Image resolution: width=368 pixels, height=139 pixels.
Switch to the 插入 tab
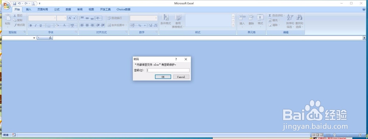pyautogui.click(x=28, y=10)
